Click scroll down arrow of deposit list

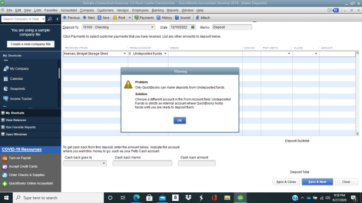[x=357, y=134]
